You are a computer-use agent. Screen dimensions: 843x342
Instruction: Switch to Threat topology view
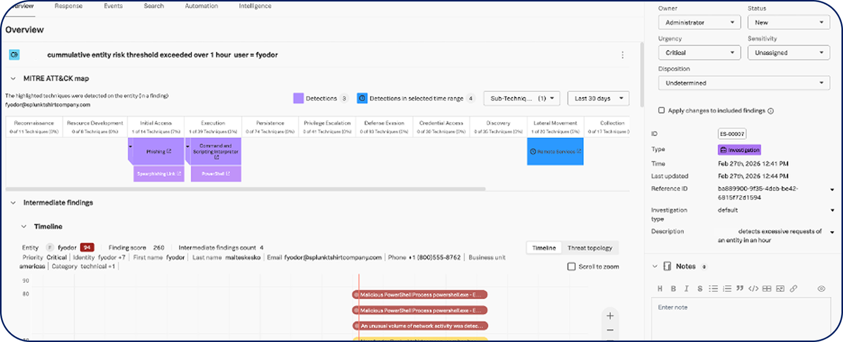(590, 248)
